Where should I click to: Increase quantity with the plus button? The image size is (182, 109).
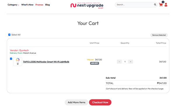pos(131,62)
